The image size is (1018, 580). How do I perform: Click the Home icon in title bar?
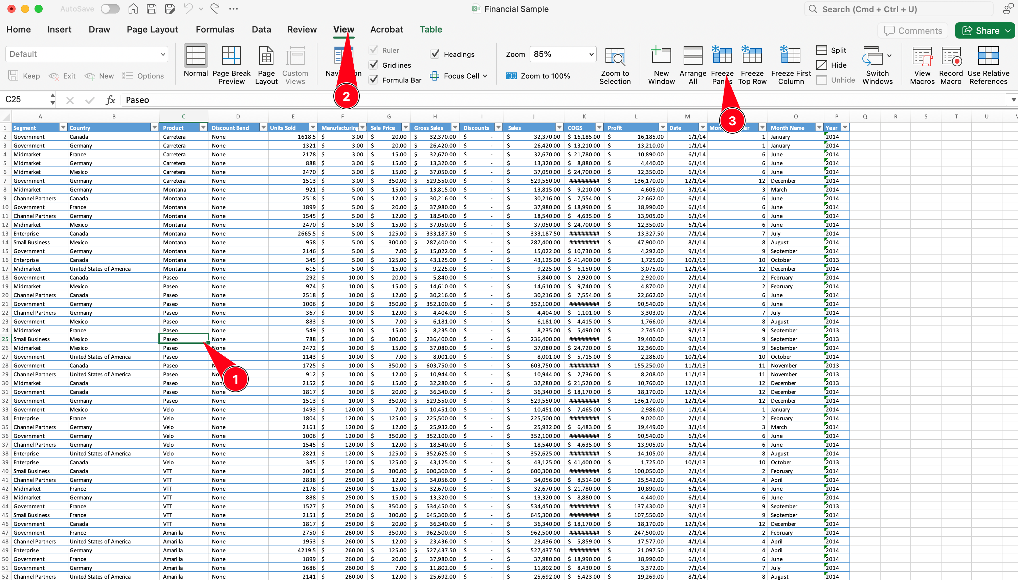click(x=133, y=9)
